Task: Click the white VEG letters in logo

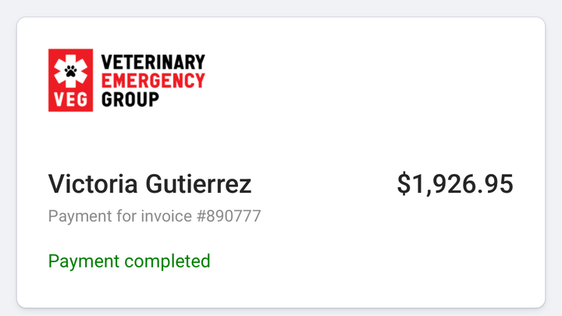Action: (70, 100)
